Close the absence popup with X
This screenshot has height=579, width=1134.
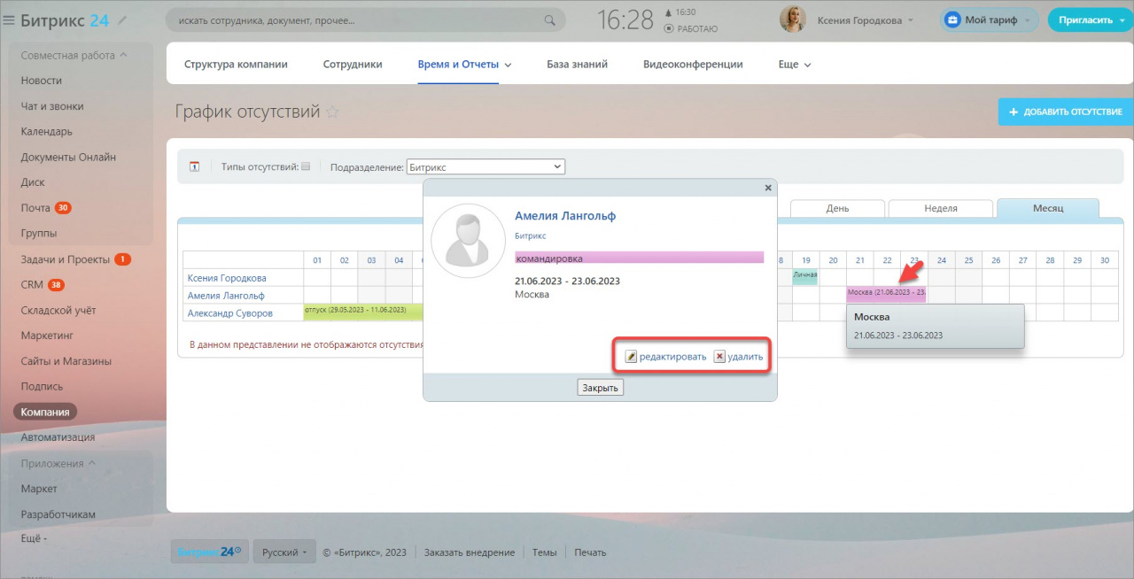point(768,188)
